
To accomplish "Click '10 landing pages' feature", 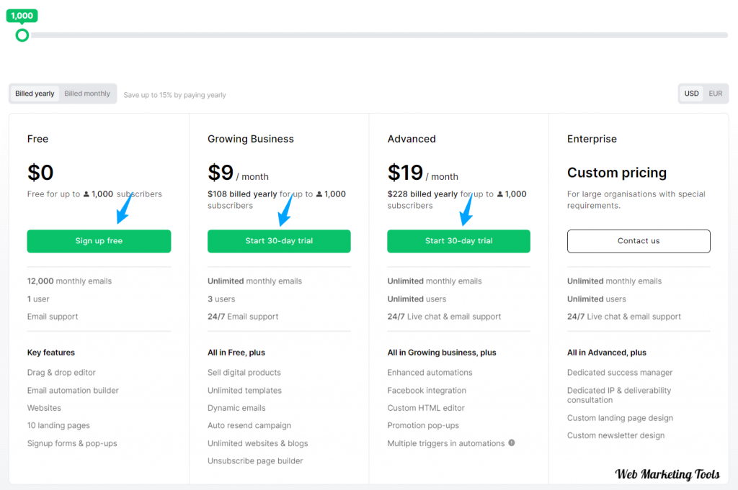I will pos(58,426).
